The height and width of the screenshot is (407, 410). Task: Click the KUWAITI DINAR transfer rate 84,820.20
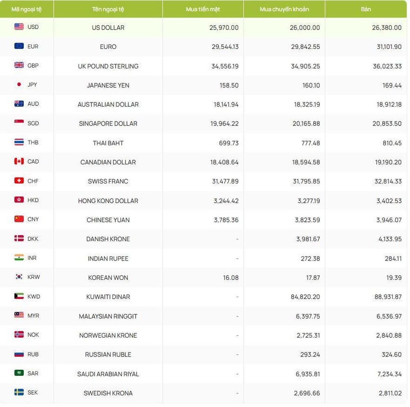[x=305, y=297]
